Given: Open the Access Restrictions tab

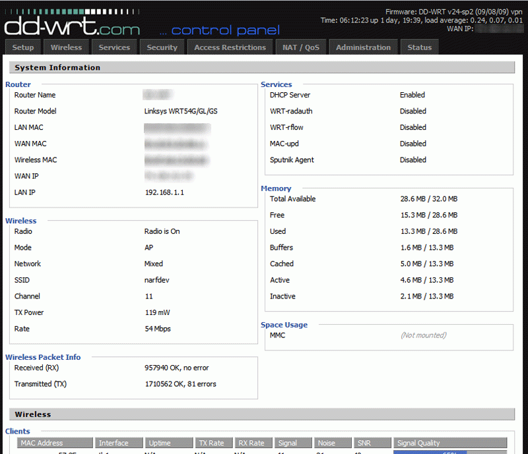Looking at the screenshot, I should coord(230,47).
